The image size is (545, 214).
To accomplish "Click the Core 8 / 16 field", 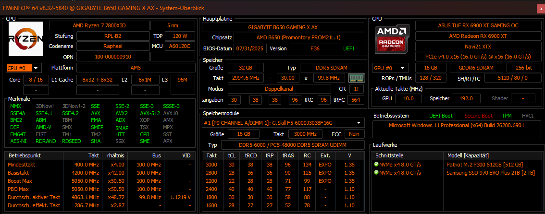I will click(36, 80).
